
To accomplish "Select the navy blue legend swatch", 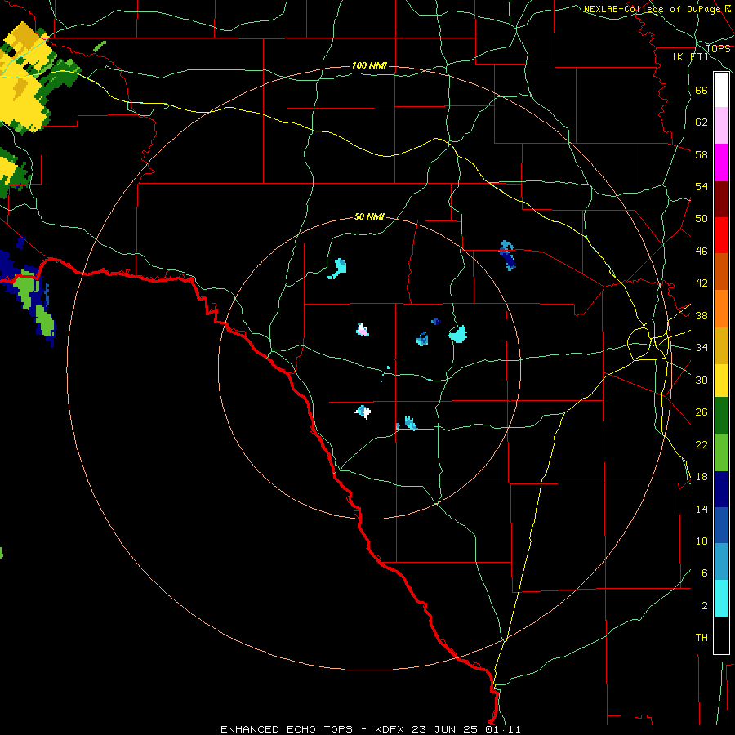I will (721, 489).
